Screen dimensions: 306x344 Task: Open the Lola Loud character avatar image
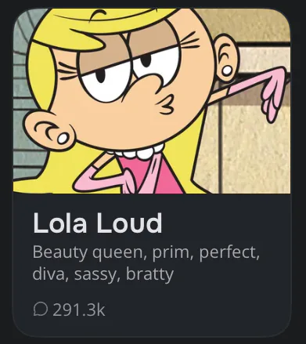pos(152,101)
